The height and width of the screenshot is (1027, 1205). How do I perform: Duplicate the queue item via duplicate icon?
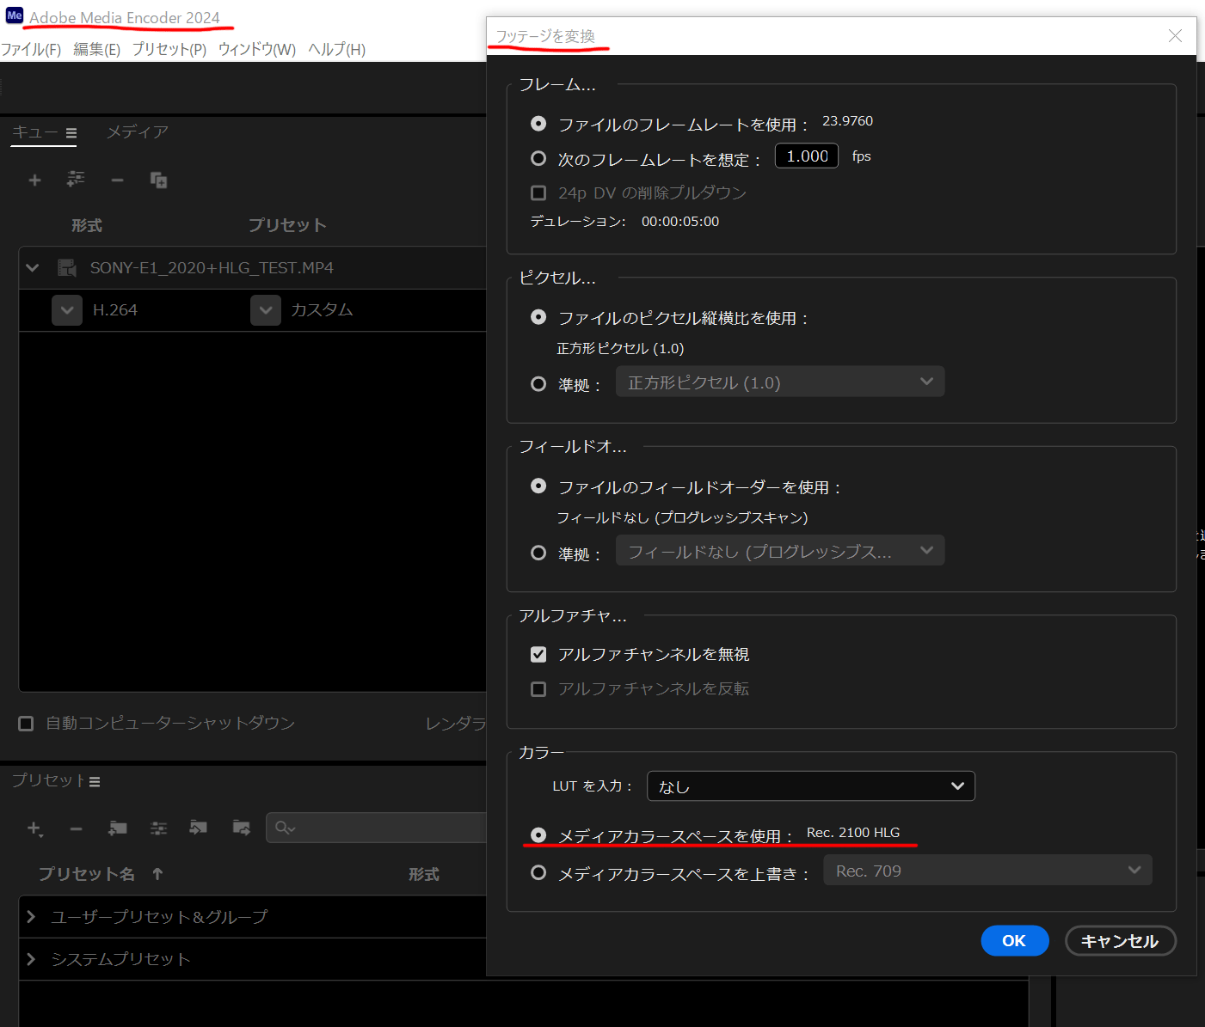(x=158, y=180)
